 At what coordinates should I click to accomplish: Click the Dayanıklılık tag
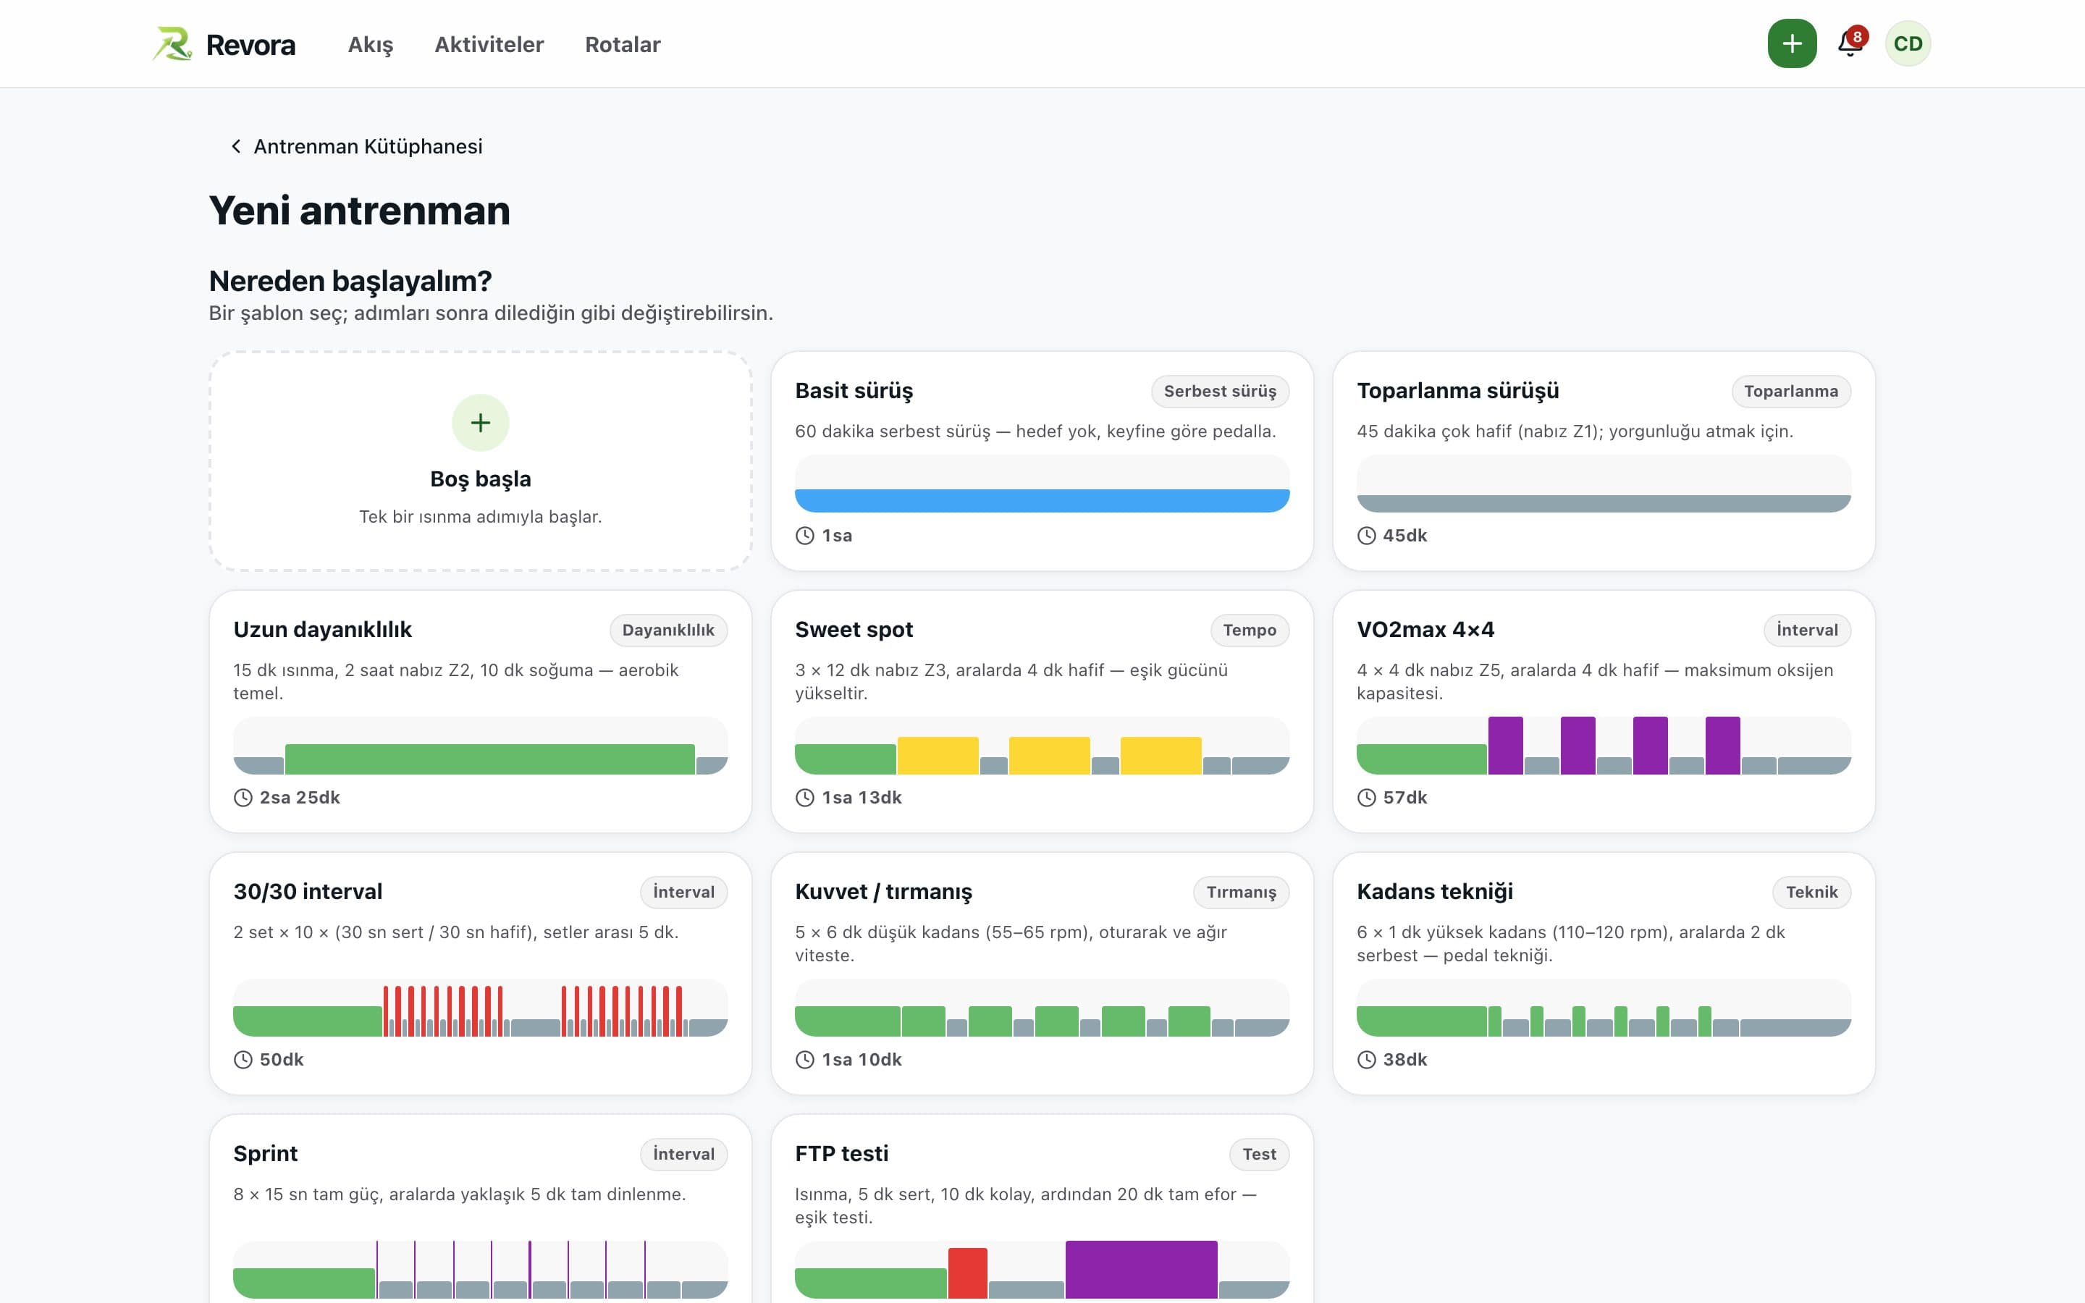pyautogui.click(x=669, y=630)
